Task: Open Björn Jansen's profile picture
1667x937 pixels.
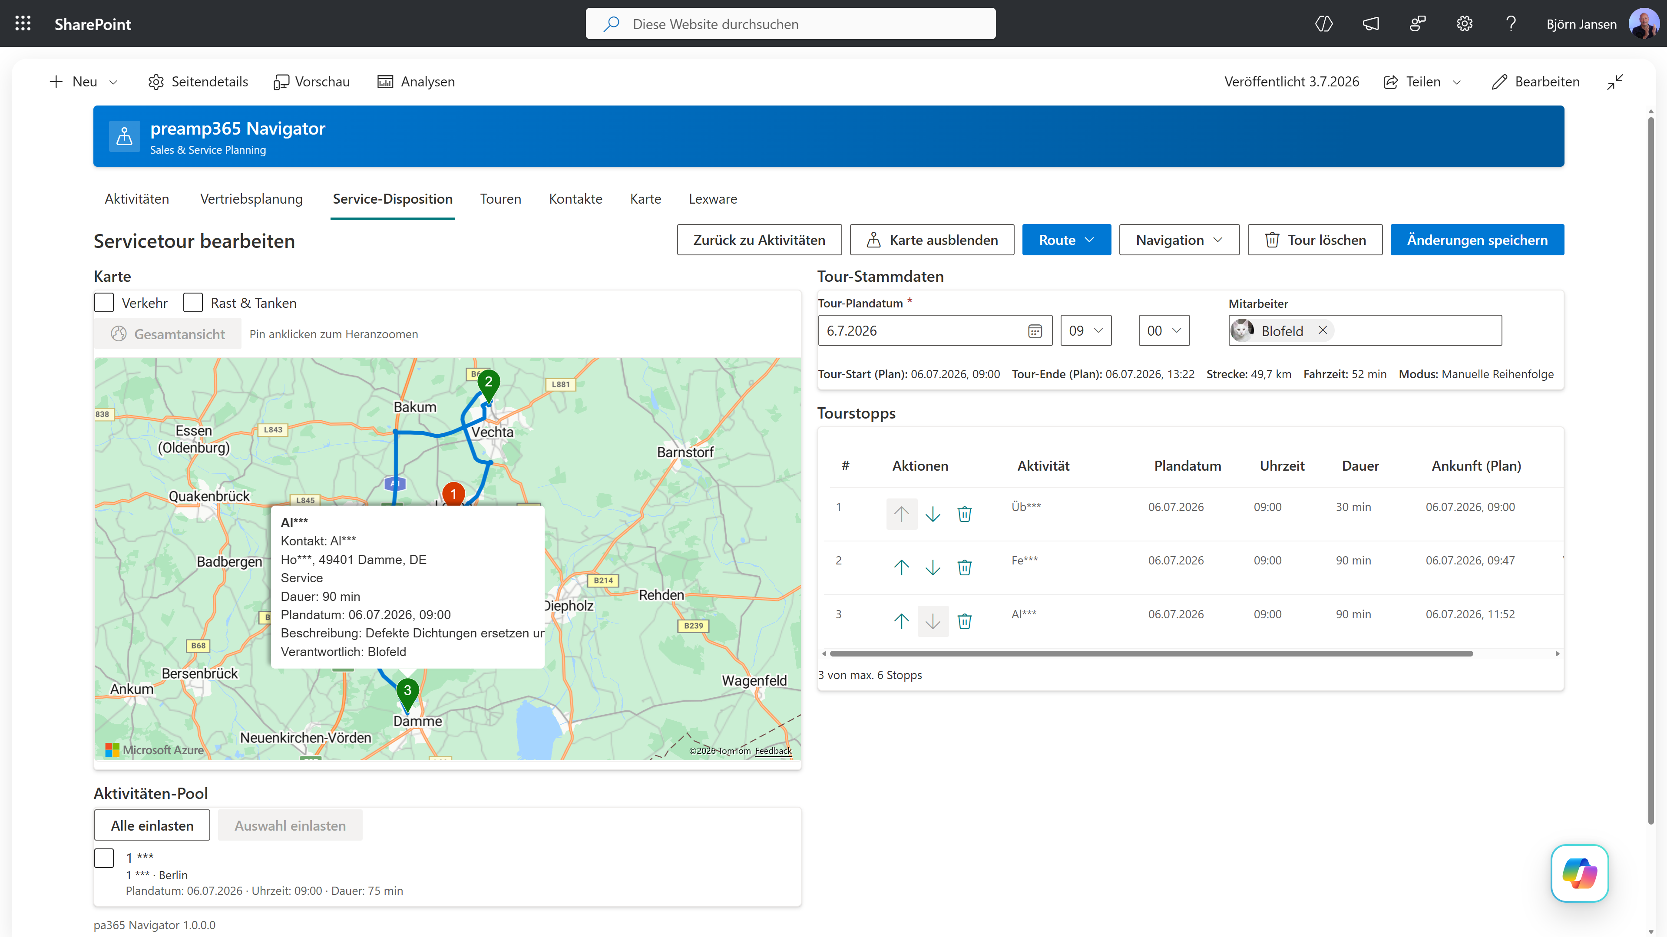Action: pyautogui.click(x=1643, y=24)
